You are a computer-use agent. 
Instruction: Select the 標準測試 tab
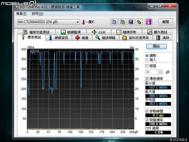click(x=31, y=38)
